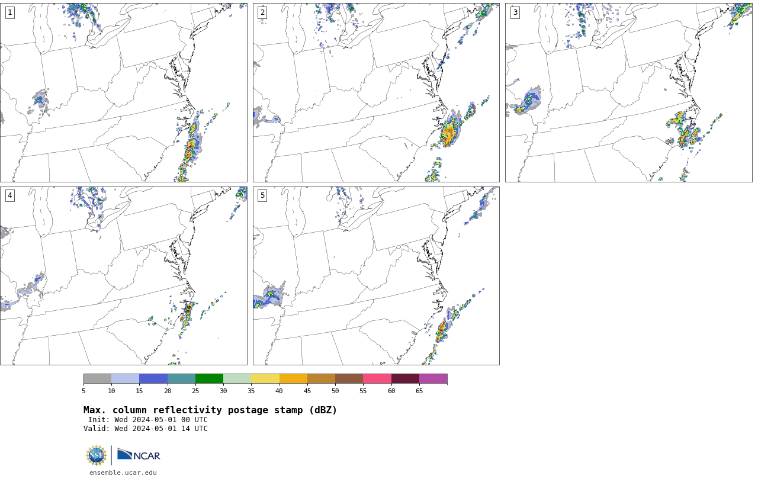Click the teal 20-25 dBZ color swatch
The height and width of the screenshot is (479, 758).
coord(181,378)
